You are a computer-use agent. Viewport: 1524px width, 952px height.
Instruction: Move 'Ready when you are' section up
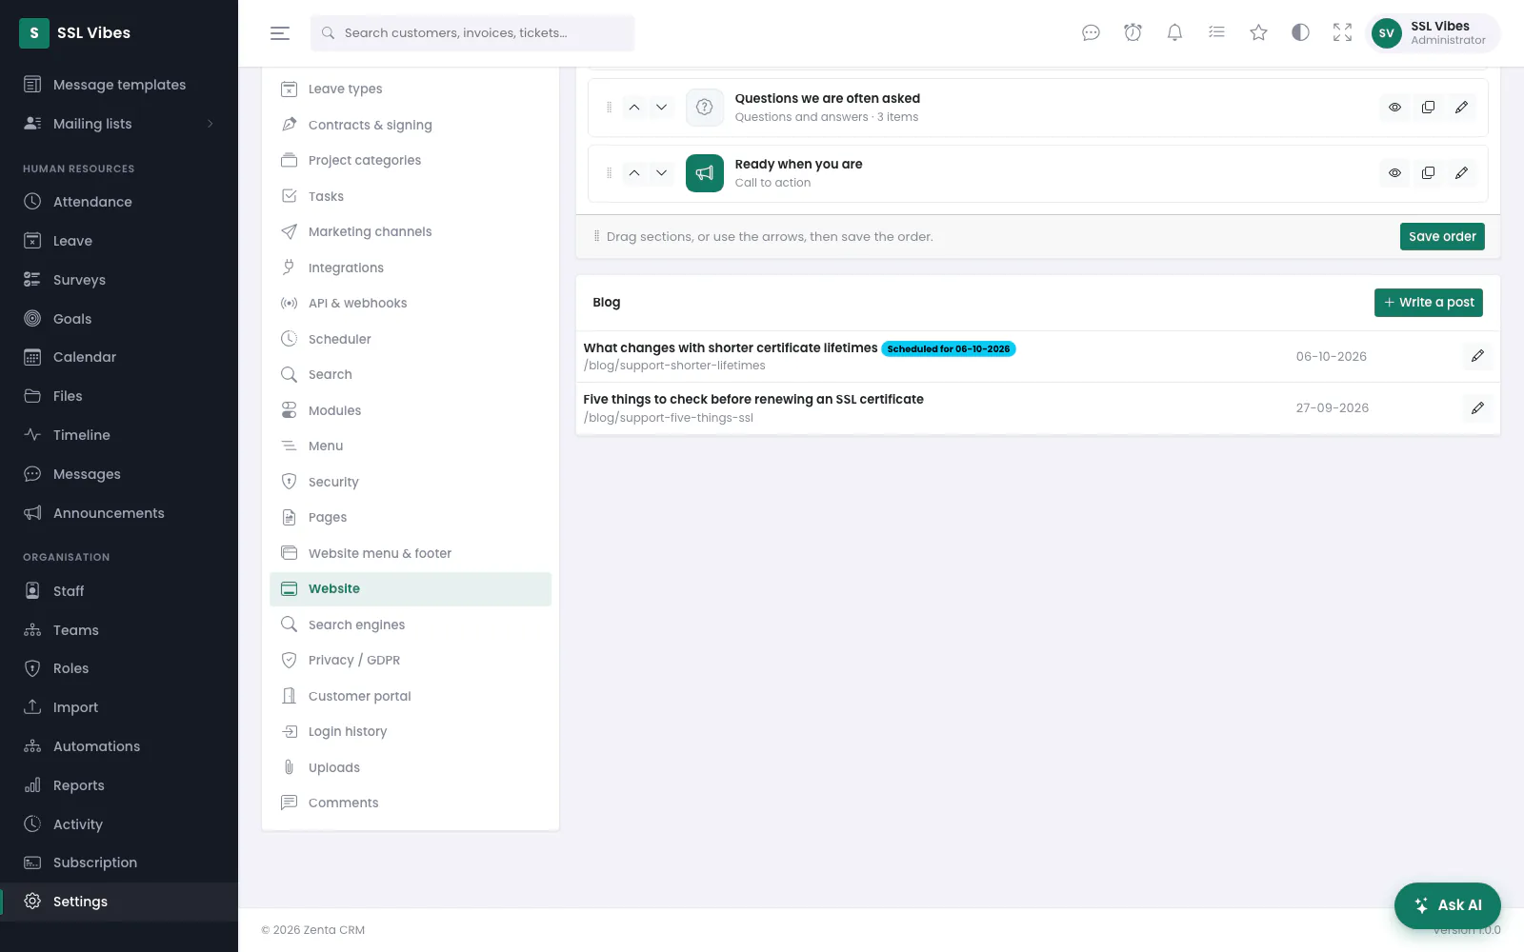click(634, 173)
